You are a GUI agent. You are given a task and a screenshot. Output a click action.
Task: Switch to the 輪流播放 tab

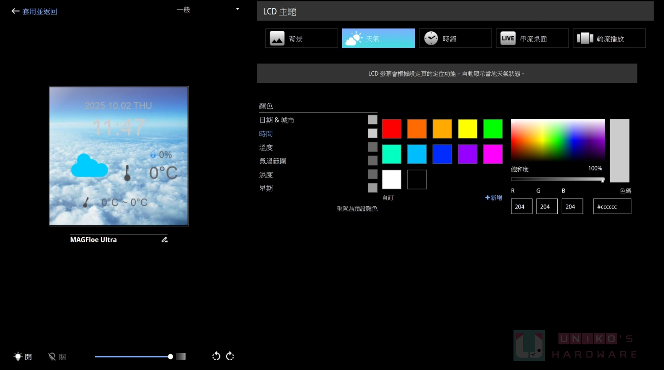tap(609, 39)
